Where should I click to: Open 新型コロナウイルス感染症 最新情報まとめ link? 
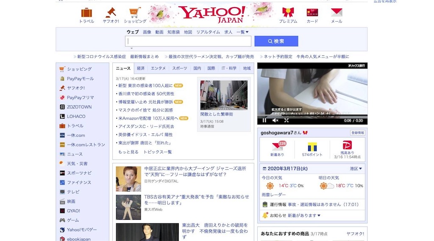[118, 57]
